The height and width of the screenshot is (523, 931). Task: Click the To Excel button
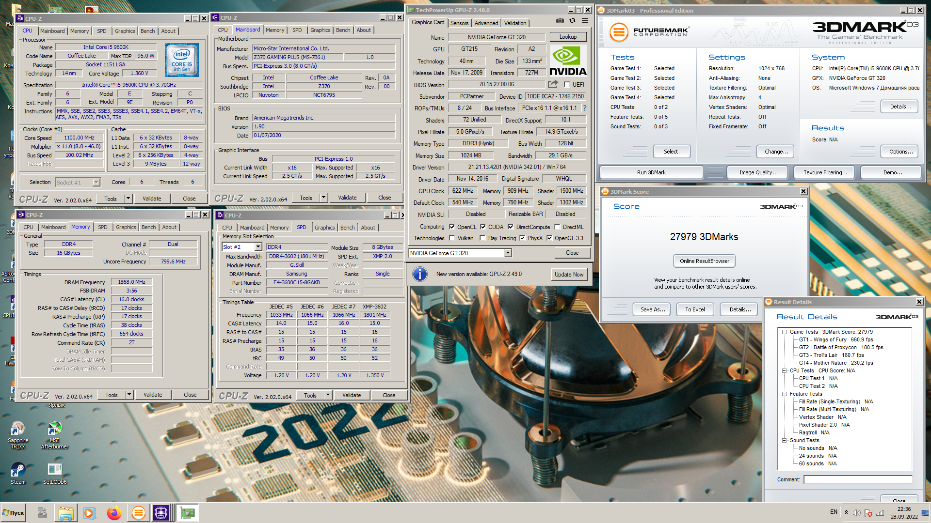tap(695, 309)
